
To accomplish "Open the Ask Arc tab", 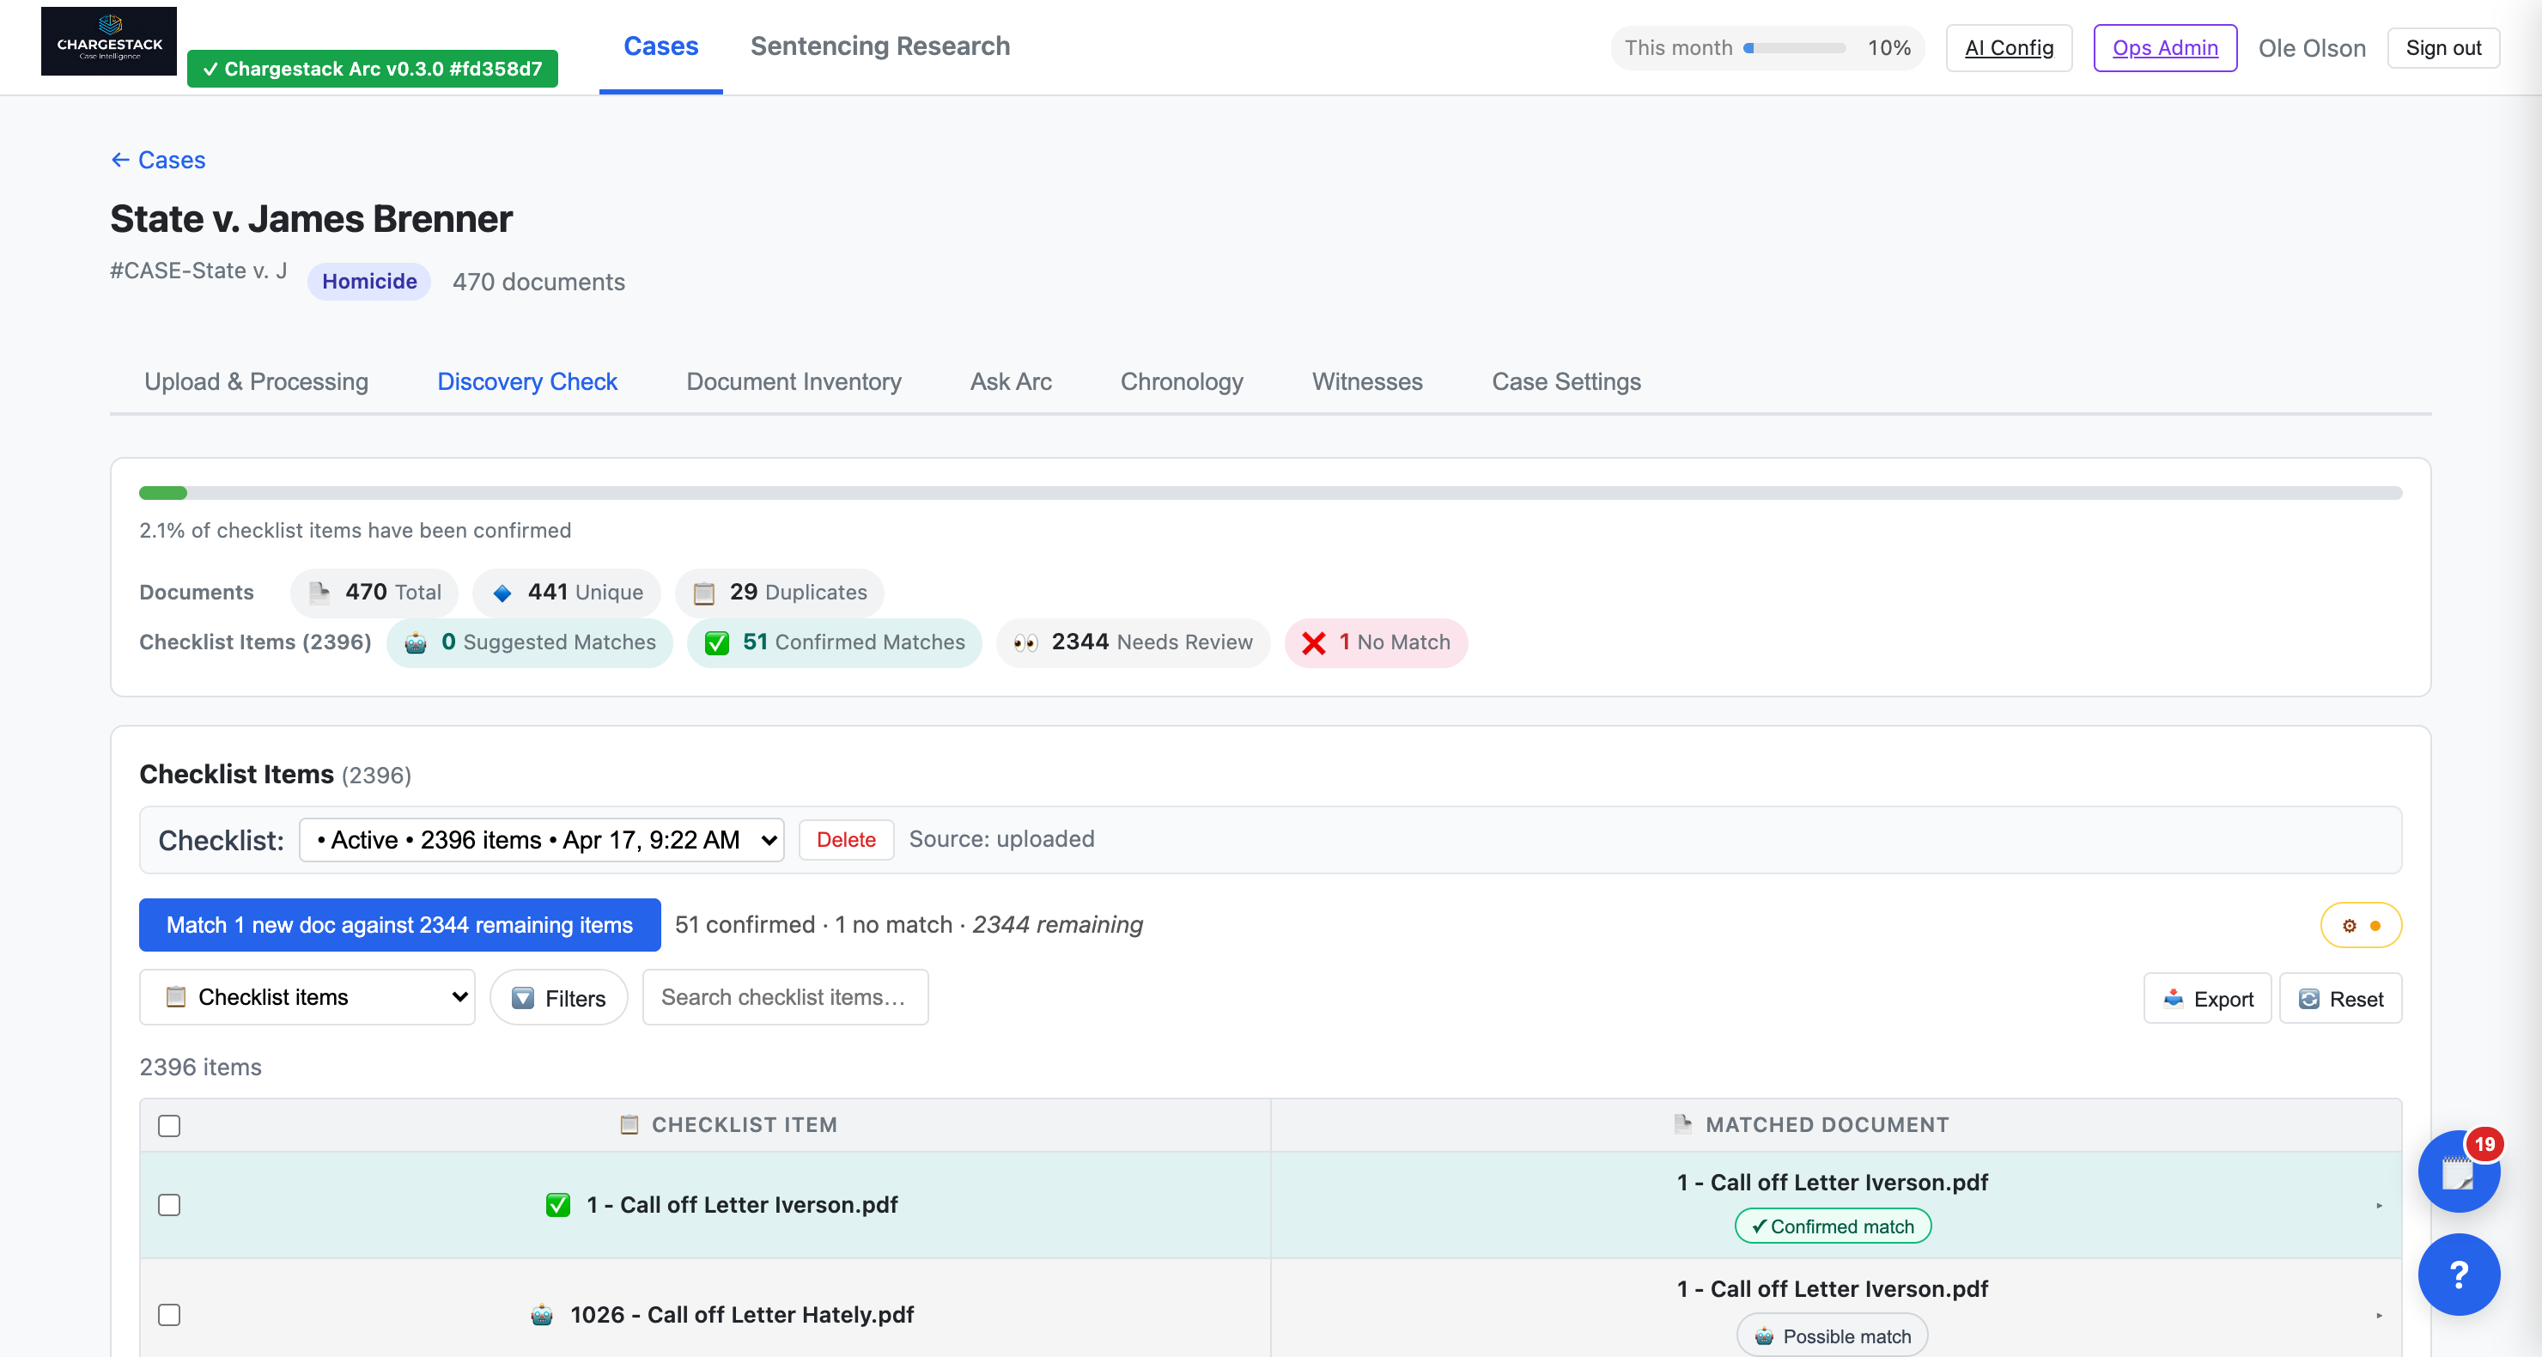I will 1011,382.
